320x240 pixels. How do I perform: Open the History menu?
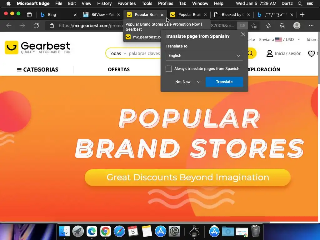(x=104, y=3)
